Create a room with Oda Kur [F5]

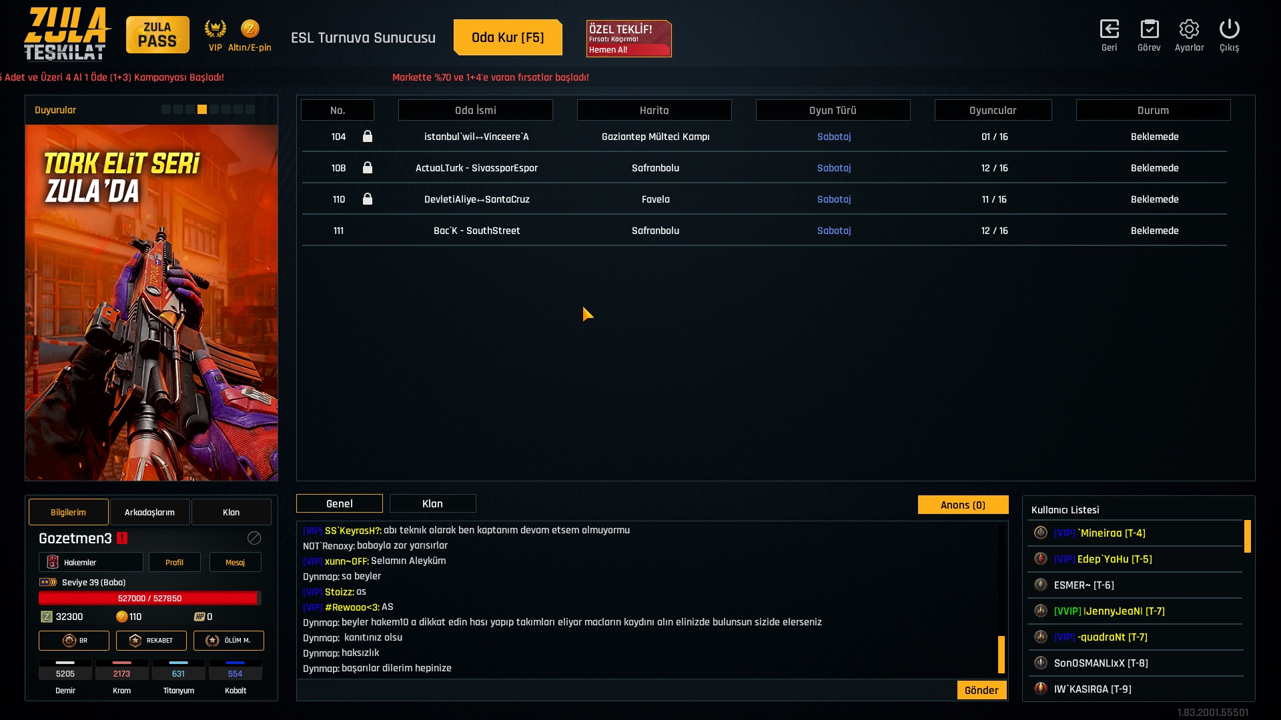pyautogui.click(x=508, y=37)
